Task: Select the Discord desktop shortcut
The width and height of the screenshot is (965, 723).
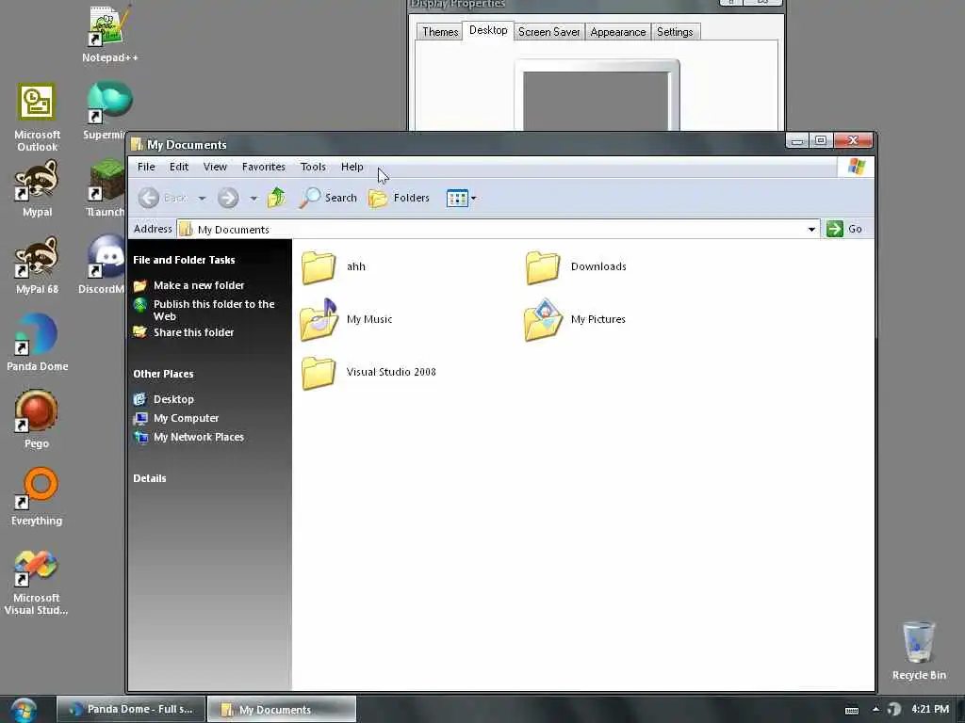Action: pos(104,265)
